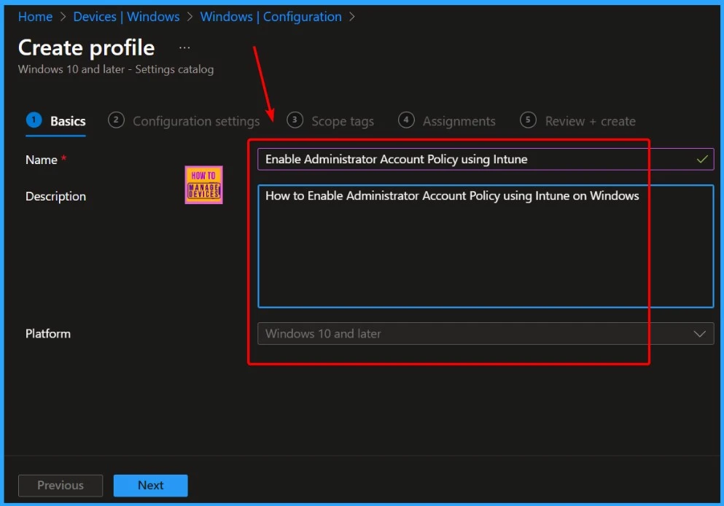Click the Platform dropdown chevron arrow

(699, 333)
